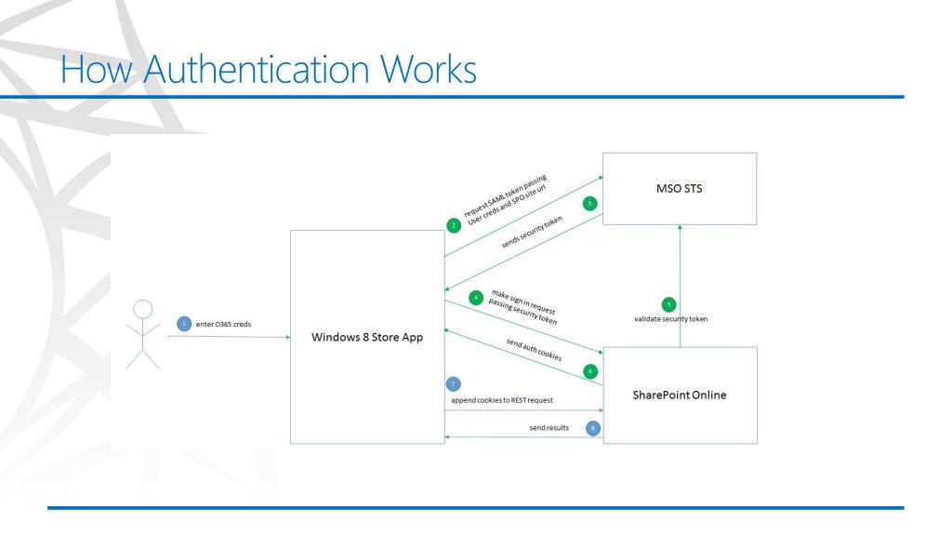Viewport: 952px width, 536px height.
Task: Click the "Windows 8 Store App" label
Action: (x=366, y=337)
